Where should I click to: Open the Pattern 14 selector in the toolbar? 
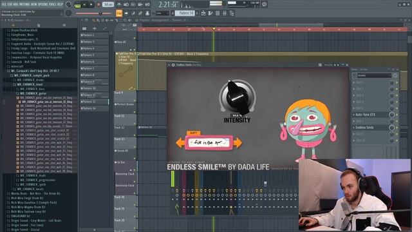pyautogui.click(x=185, y=13)
